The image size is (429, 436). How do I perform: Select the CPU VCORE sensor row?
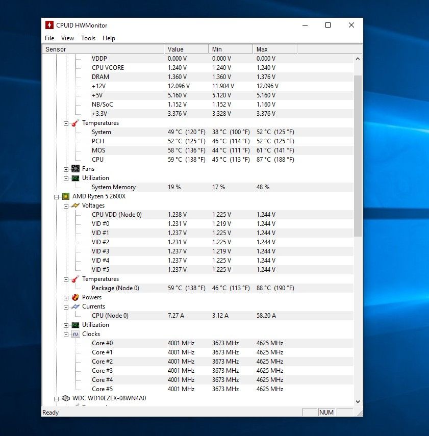[108, 68]
